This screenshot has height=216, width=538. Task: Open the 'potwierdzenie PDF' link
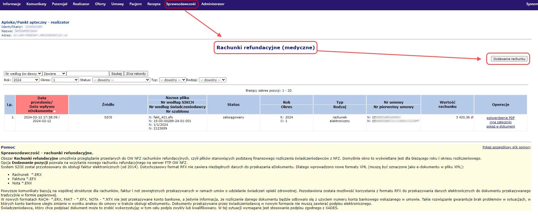click(x=500, y=118)
